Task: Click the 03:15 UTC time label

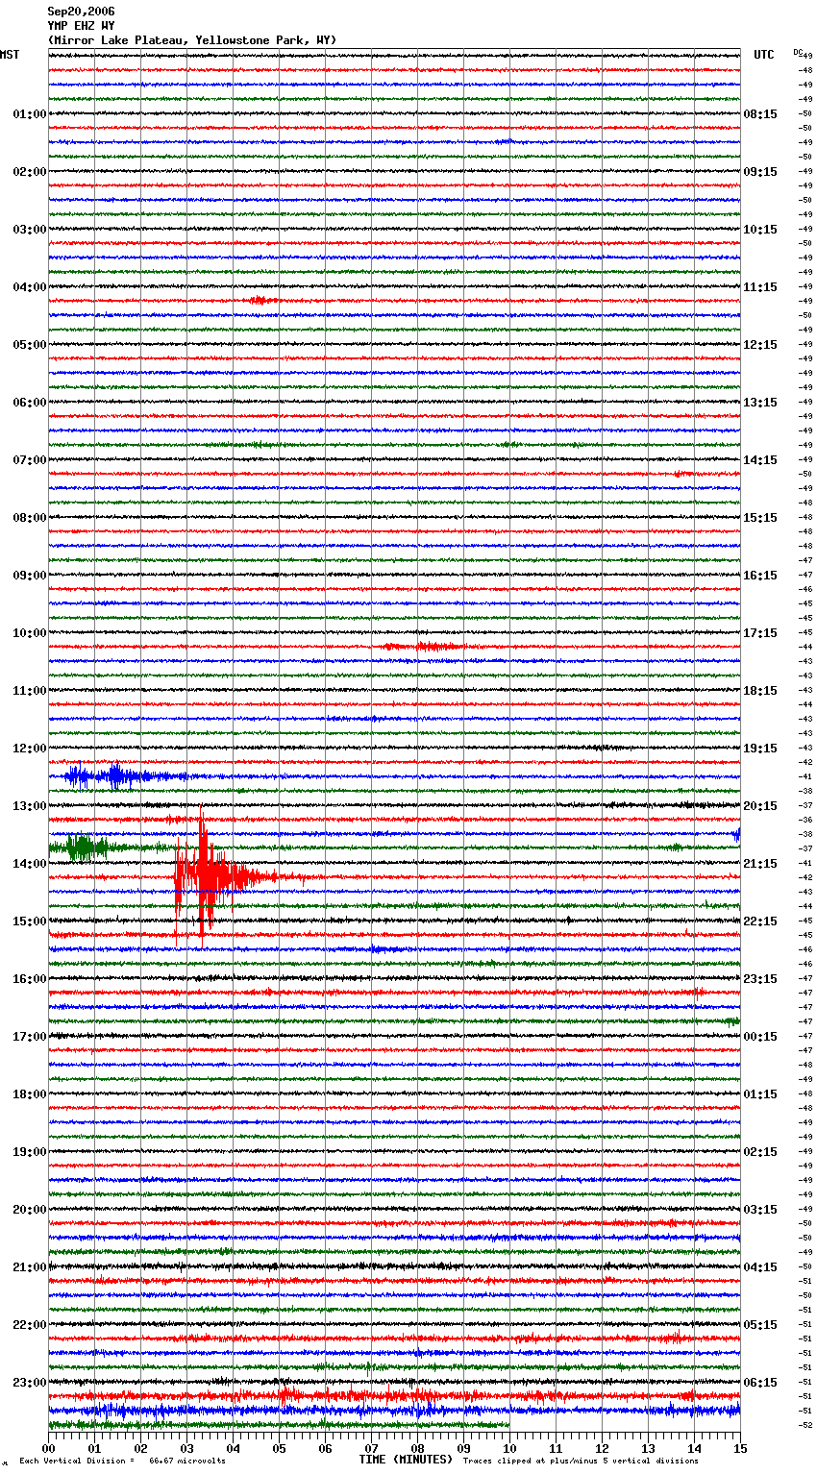Action: click(760, 1210)
